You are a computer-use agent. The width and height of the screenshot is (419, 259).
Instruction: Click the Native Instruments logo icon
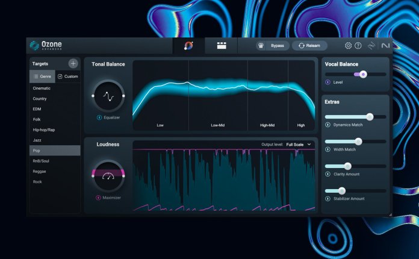[x=385, y=46]
